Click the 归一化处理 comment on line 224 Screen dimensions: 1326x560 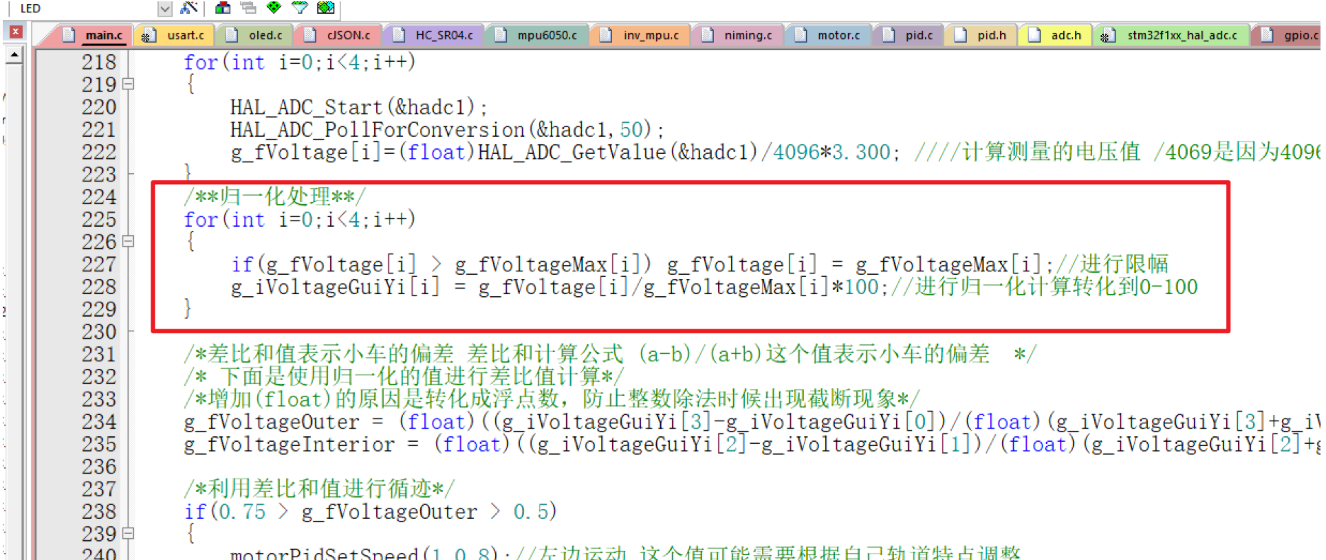click(x=275, y=197)
